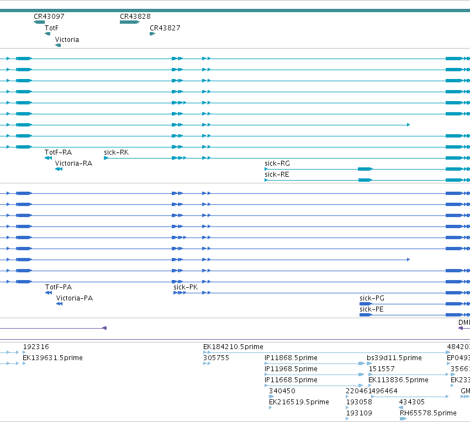Screen dimensions: 470x422
Task: Select the TotF-RA transcript glyph
Action: point(48,158)
